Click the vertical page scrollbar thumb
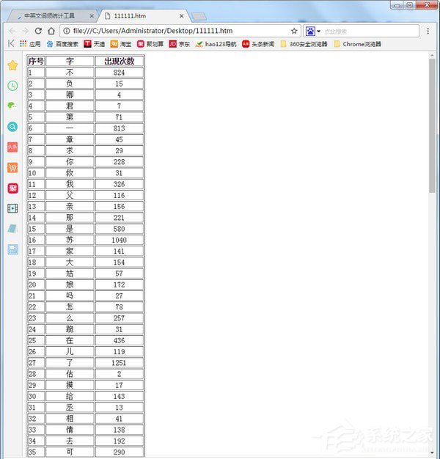 click(432, 125)
